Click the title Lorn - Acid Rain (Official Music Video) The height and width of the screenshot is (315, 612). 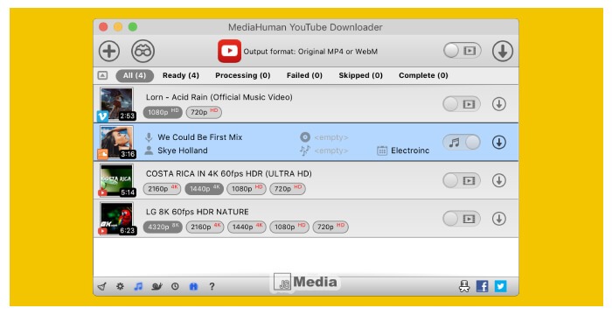219,97
